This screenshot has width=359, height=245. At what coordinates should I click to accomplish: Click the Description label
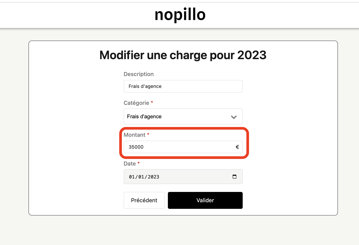pyautogui.click(x=139, y=74)
